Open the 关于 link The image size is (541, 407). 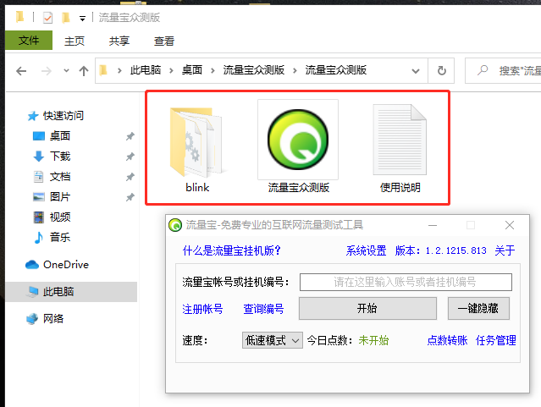click(x=505, y=250)
